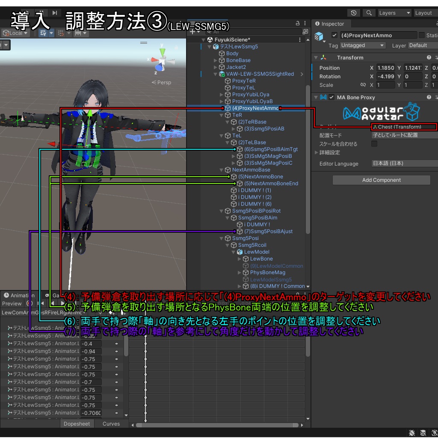Open the MA Bone Proxy help icon
The image size is (438, 438).
[x=429, y=97]
